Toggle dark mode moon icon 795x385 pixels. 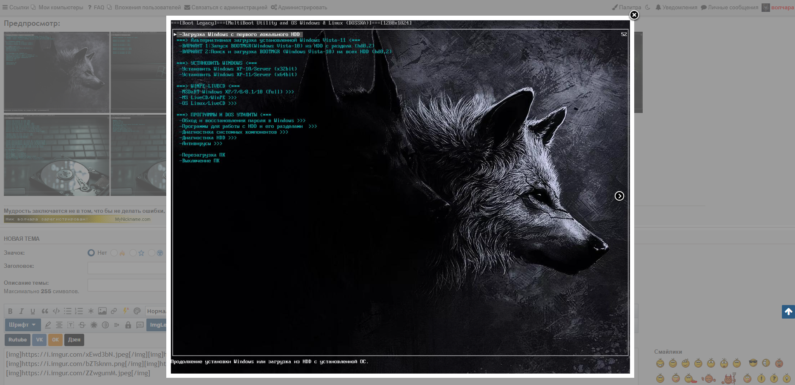pyautogui.click(x=647, y=7)
